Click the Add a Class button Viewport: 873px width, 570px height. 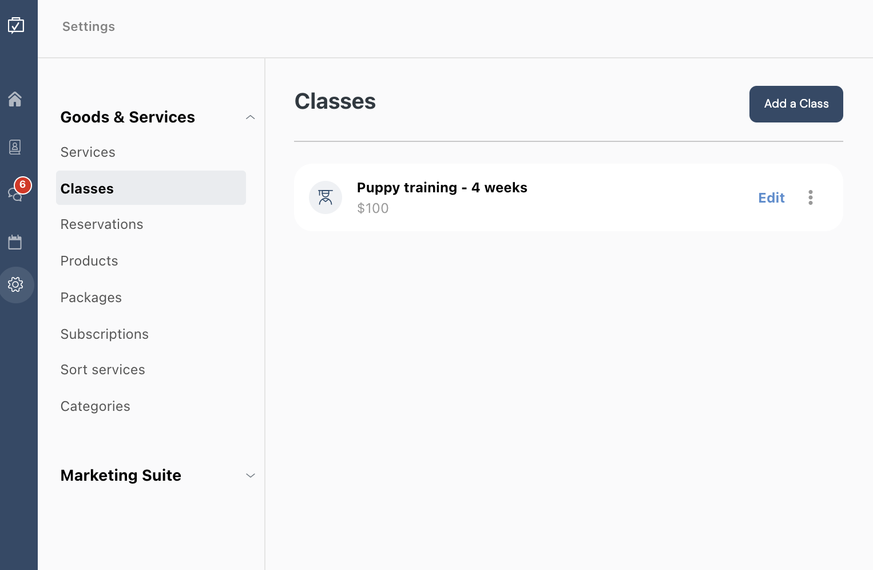796,104
